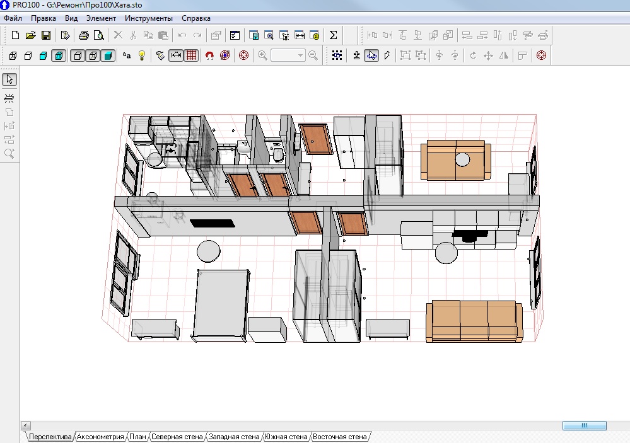Switch to the Аксонометрия tab
The image size is (630, 443).
coord(100,437)
